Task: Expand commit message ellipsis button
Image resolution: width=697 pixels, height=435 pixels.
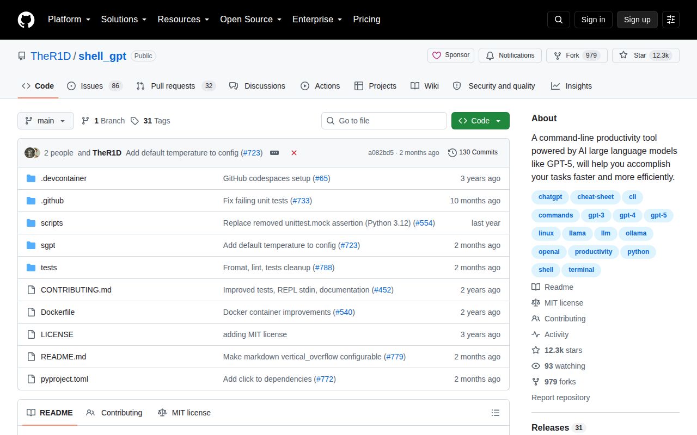Action: [x=274, y=153]
